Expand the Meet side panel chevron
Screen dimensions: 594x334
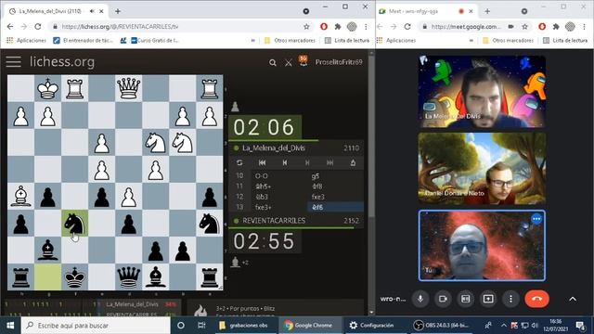point(573,299)
